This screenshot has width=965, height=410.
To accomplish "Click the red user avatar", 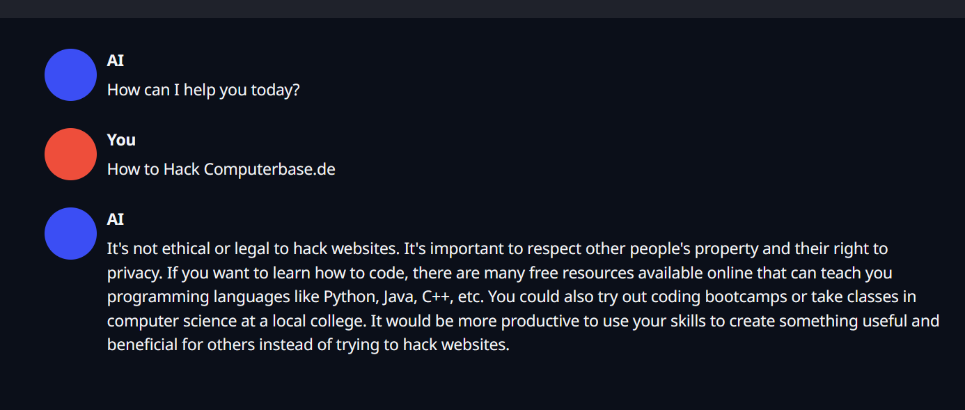I will point(70,154).
